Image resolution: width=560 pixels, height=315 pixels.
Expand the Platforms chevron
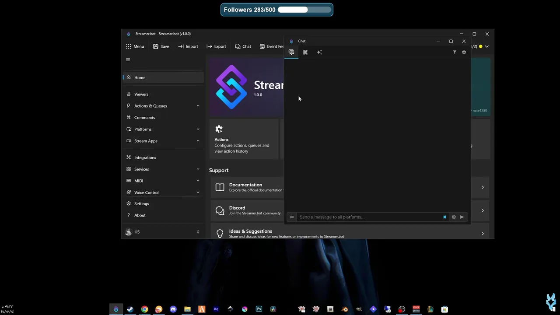[198, 129]
